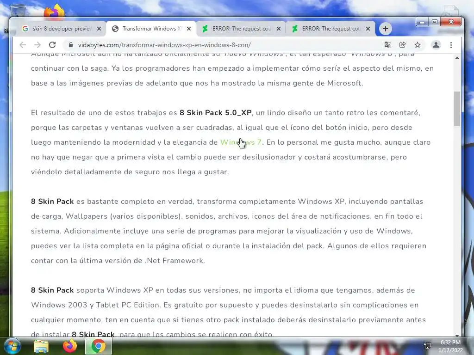Click the browser forward arrow
This screenshot has height=355, width=474.
click(37, 45)
